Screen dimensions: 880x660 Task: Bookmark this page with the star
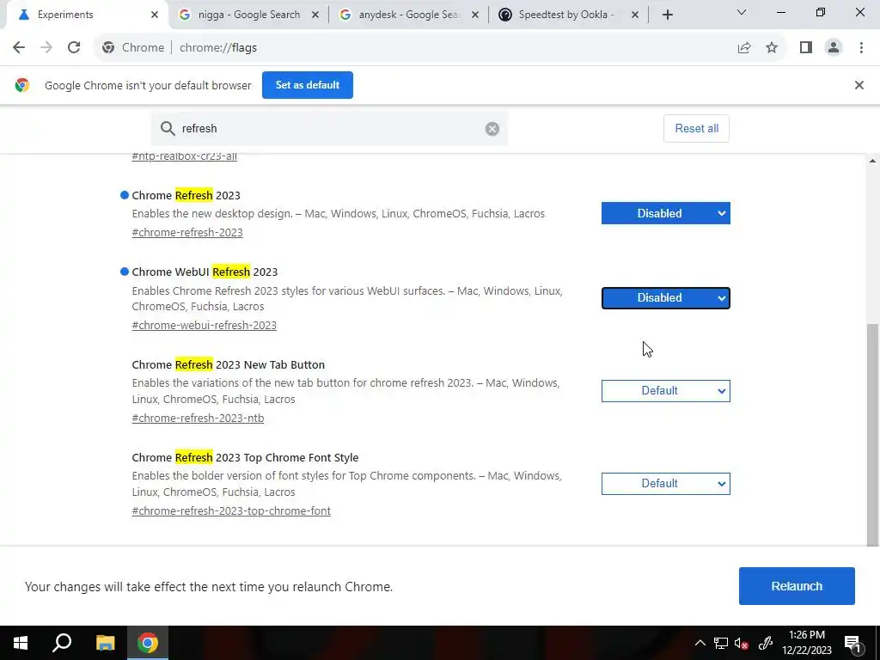[772, 48]
